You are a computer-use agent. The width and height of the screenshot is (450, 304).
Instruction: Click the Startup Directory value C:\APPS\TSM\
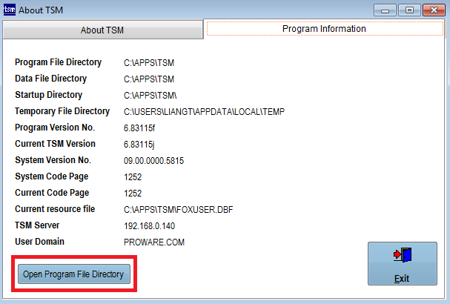coord(150,96)
